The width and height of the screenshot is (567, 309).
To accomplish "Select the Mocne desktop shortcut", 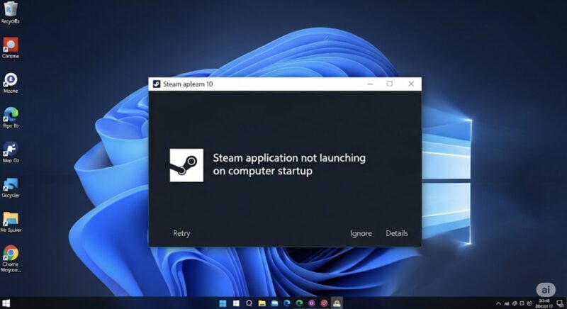I will [x=11, y=83].
